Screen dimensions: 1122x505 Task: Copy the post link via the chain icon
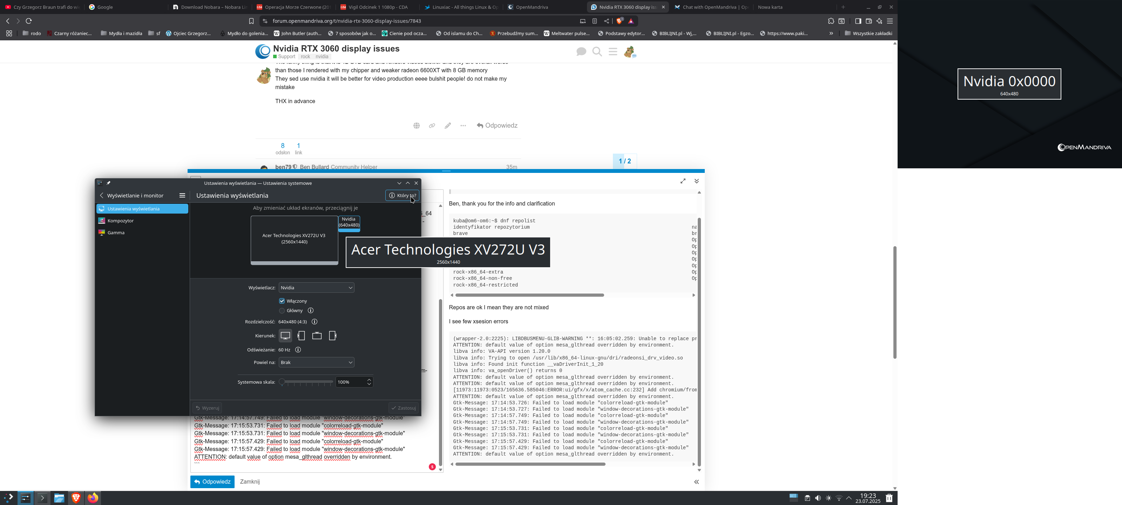(x=432, y=126)
